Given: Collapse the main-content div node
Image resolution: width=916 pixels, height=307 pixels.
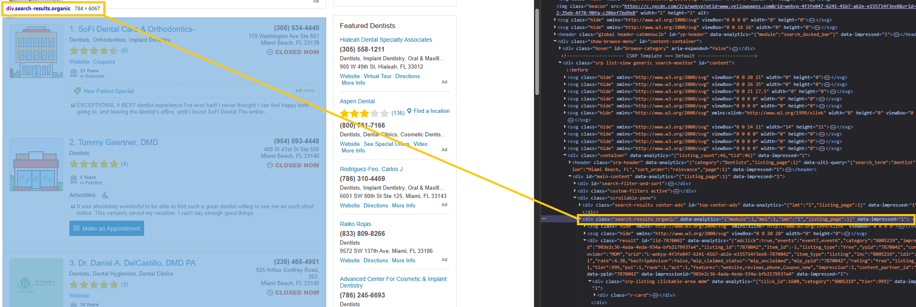Looking at the screenshot, I should (x=570, y=176).
